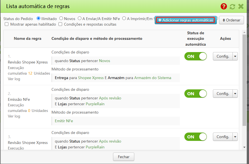The height and width of the screenshot is (164, 249).
Task: Turn off automatic execution for Emissão NFe
Action: pos(196,94)
